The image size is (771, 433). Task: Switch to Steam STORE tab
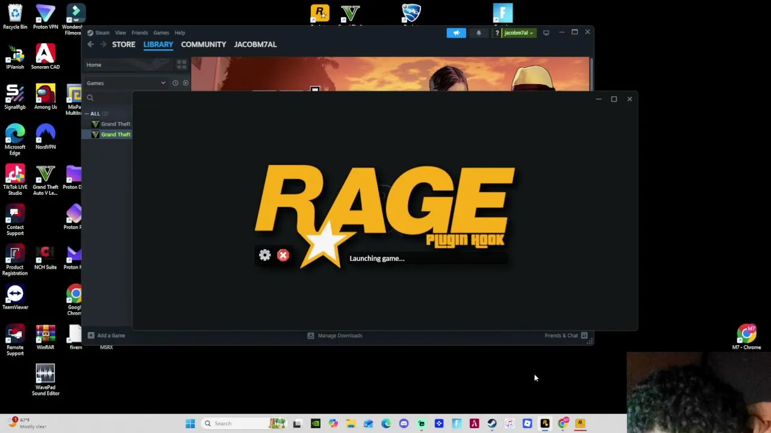(x=123, y=45)
